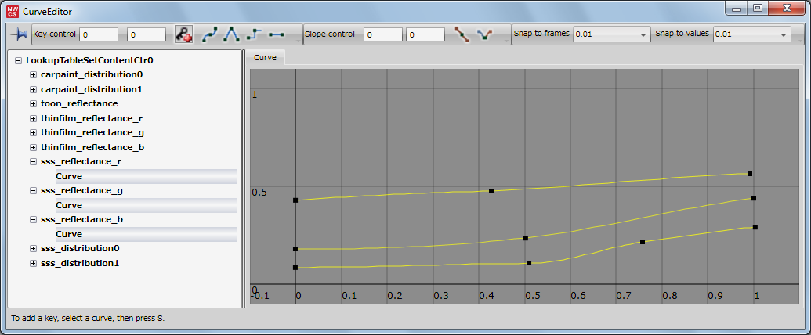The height and width of the screenshot is (335, 811).
Task: Switch to the Curve tab
Action: click(x=265, y=58)
